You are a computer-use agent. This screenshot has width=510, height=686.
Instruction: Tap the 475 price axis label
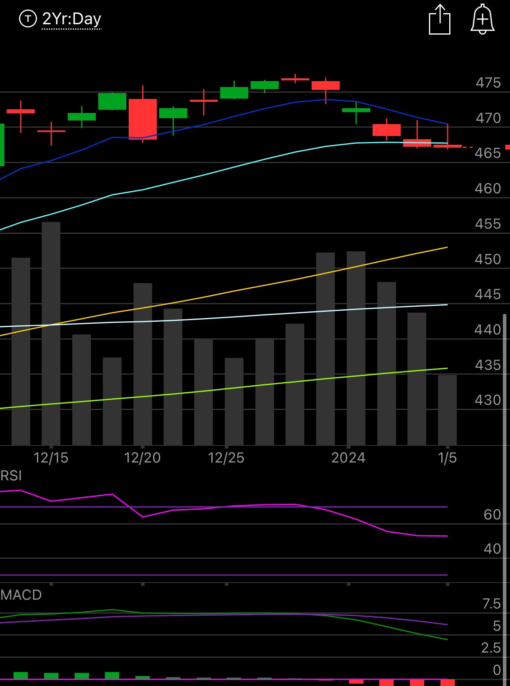[488, 83]
